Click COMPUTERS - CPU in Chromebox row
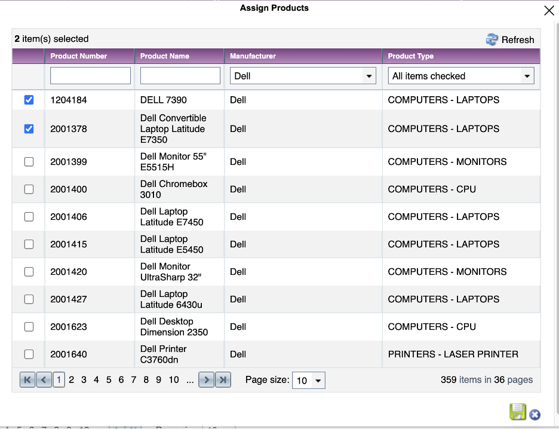Viewport: 559px width, 429px height. [x=432, y=189]
